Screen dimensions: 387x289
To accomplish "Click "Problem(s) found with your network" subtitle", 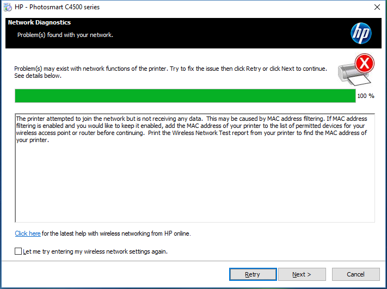I will click(x=65, y=35).
